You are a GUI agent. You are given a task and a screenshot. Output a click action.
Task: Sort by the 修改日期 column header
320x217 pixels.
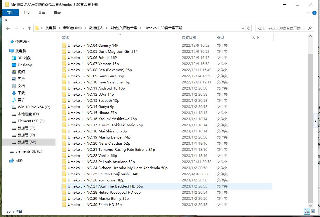pyautogui.click(x=197, y=37)
